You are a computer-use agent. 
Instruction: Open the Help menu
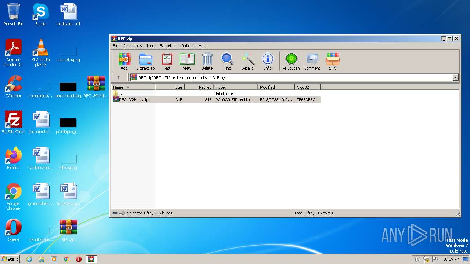click(x=203, y=46)
